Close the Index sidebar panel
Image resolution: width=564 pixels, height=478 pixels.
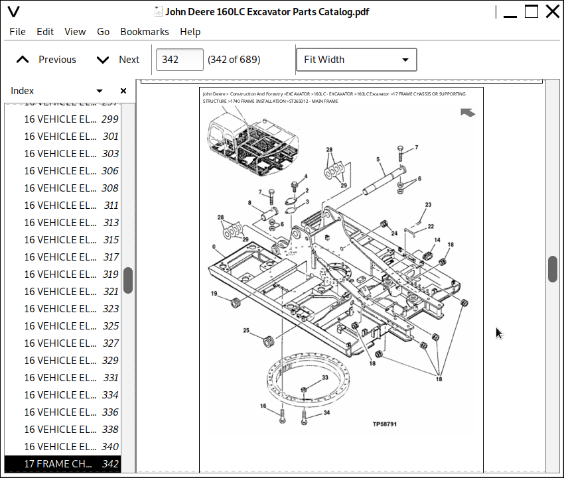click(123, 91)
